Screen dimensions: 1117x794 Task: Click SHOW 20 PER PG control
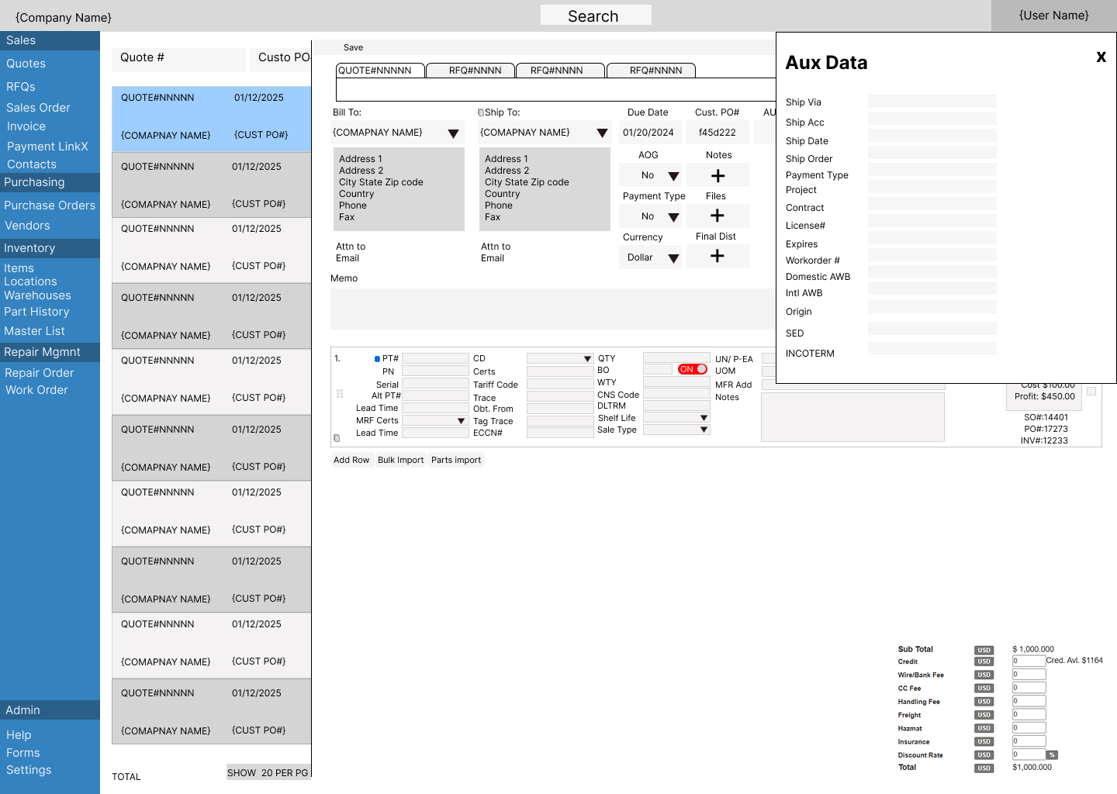[x=268, y=772]
